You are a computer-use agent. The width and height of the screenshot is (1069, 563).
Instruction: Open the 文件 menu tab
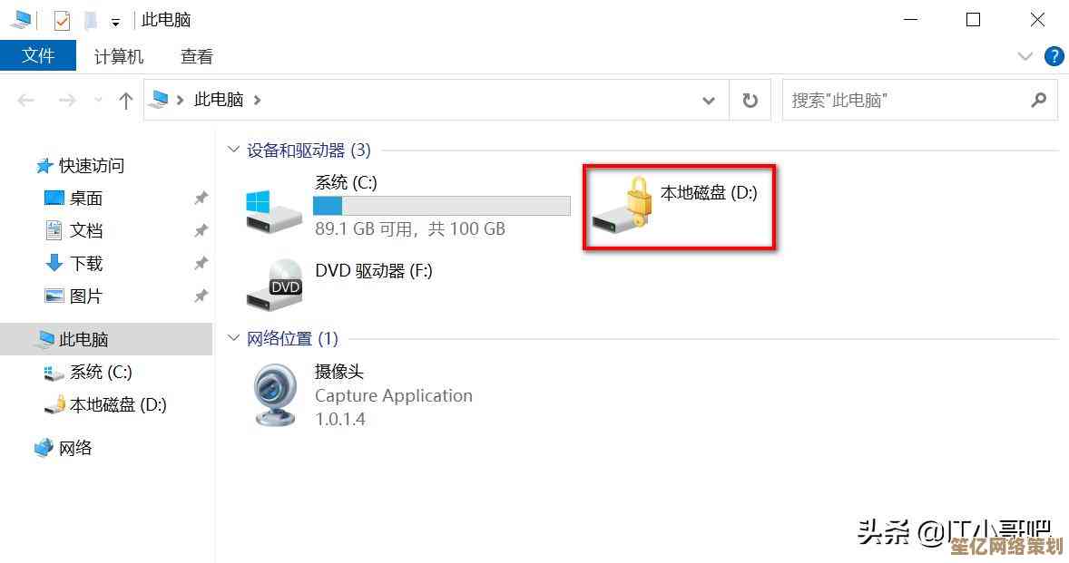(x=37, y=56)
